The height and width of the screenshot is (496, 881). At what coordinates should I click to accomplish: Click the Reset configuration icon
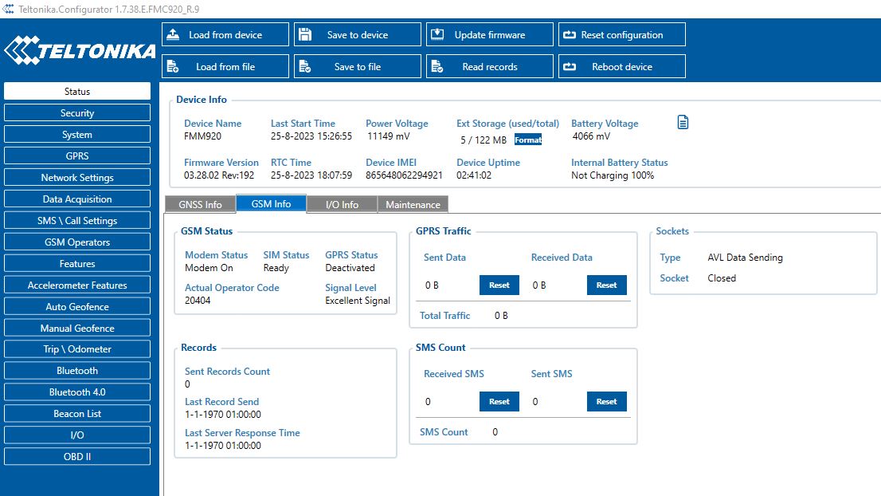[570, 35]
